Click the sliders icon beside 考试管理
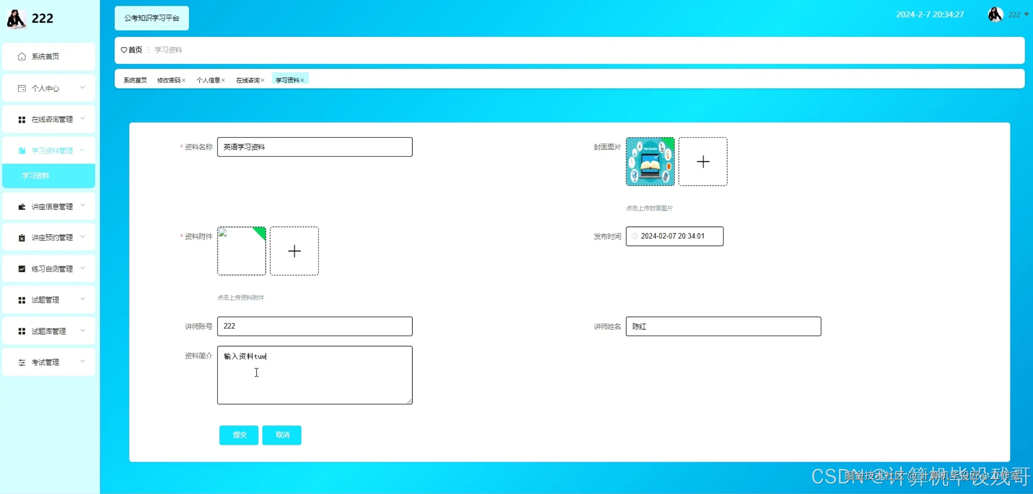1033x494 pixels. click(22, 363)
